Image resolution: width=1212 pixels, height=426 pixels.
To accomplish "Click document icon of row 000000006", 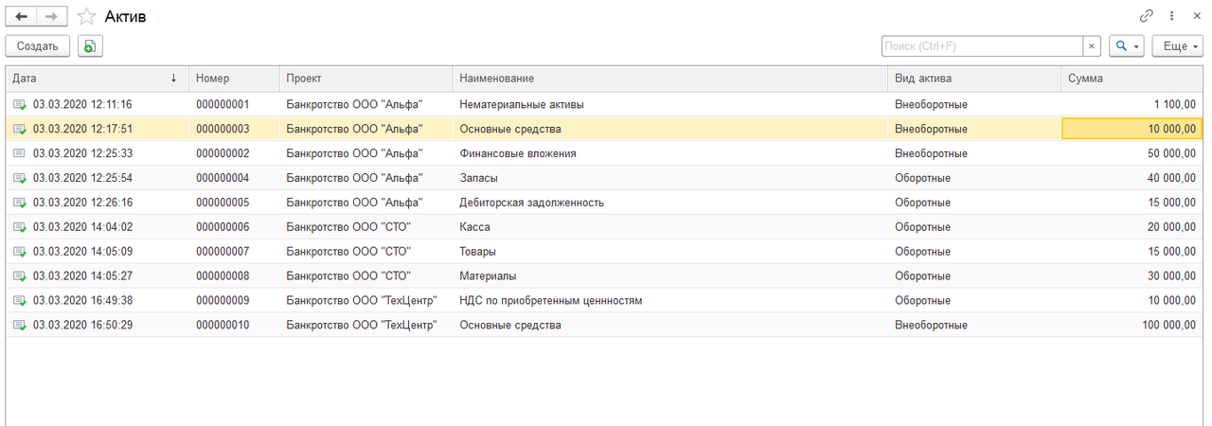I will coord(20,227).
